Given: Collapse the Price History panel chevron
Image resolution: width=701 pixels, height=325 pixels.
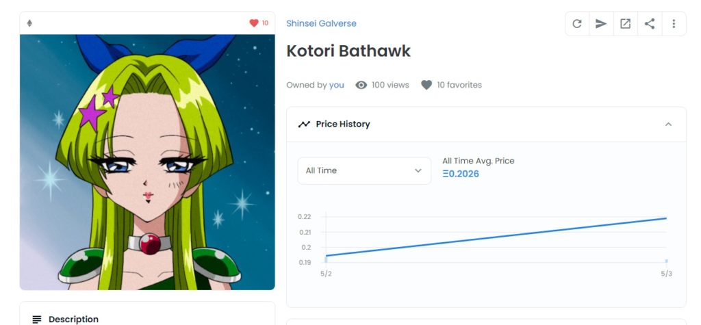Looking at the screenshot, I should click(668, 125).
